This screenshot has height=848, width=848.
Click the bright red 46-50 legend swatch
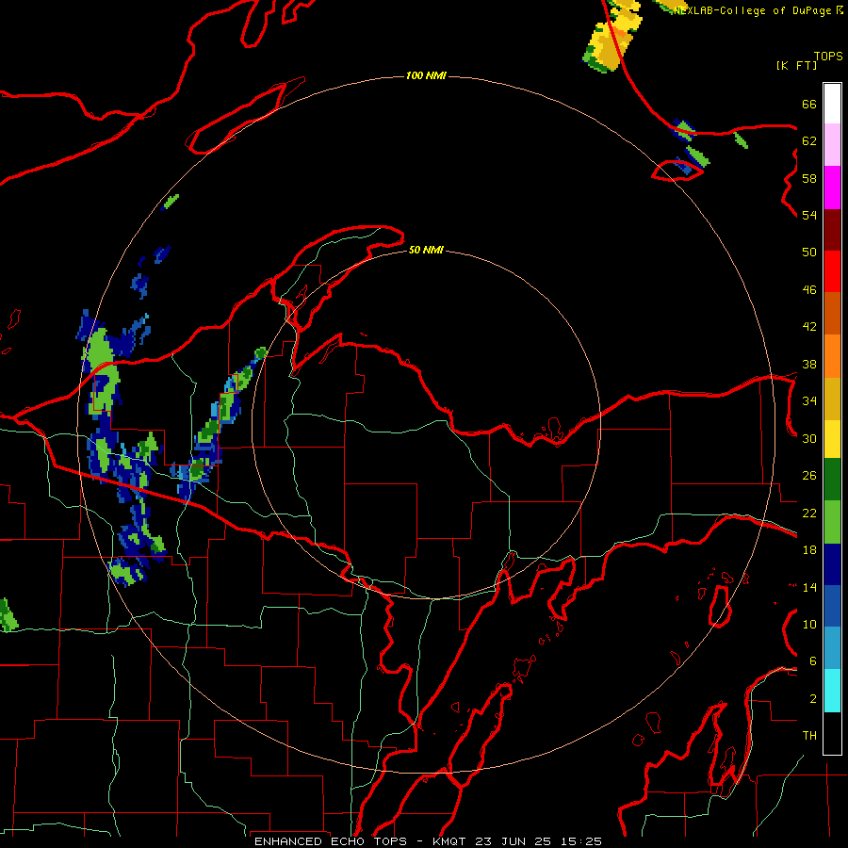tap(832, 271)
